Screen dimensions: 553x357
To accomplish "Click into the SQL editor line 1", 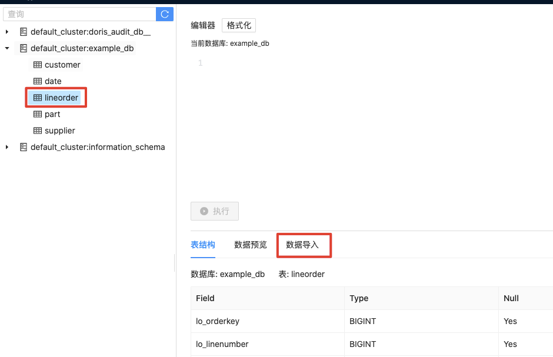I will click(x=374, y=63).
